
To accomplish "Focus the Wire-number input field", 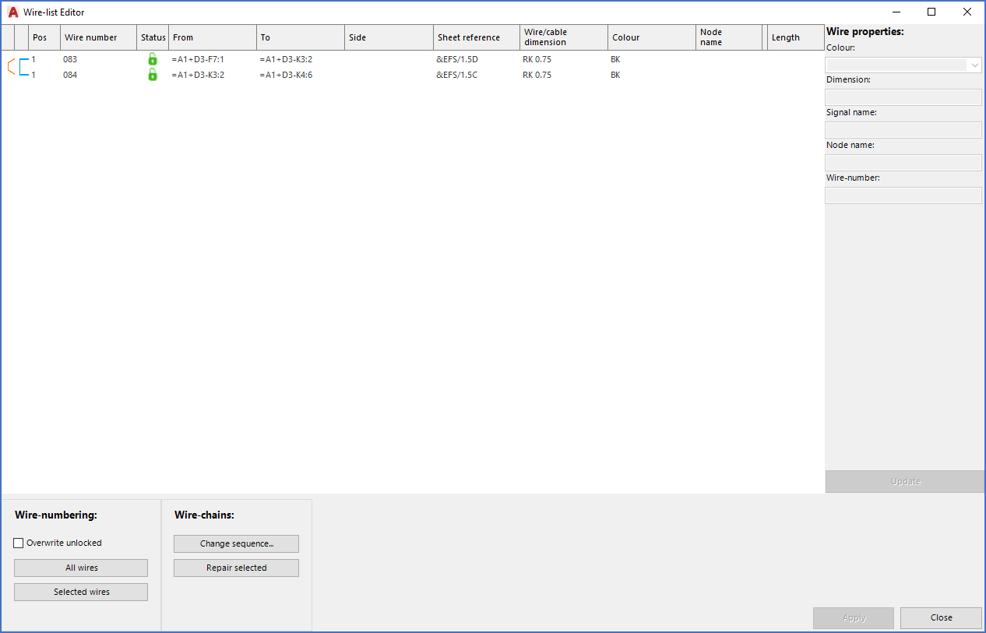I will (x=903, y=195).
